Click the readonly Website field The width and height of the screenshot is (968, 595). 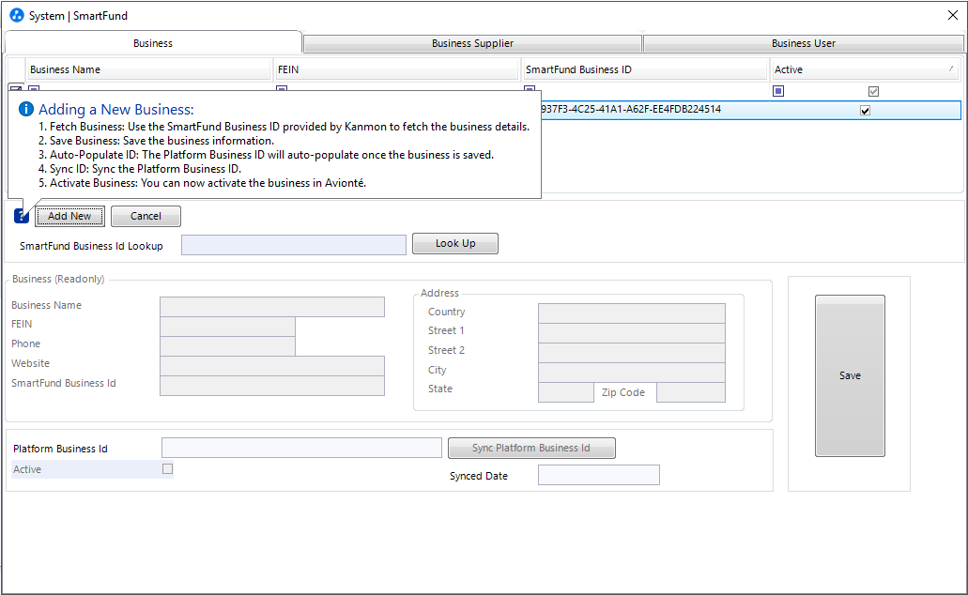pyautogui.click(x=272, y=366)
